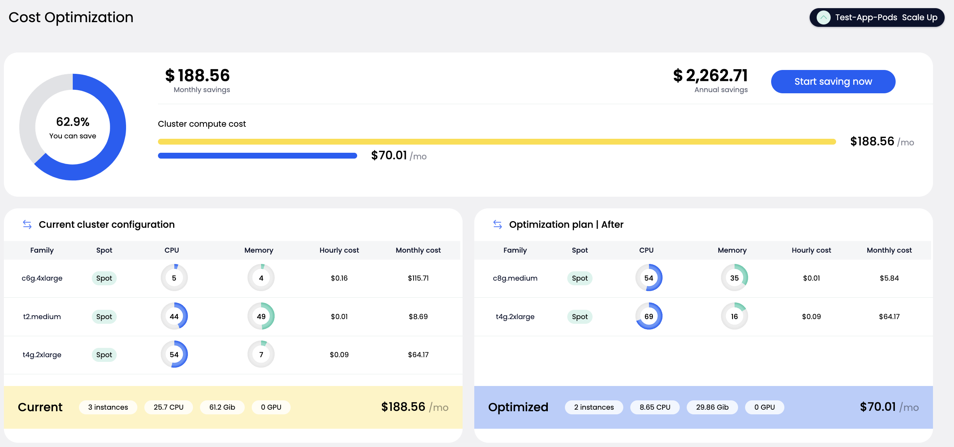Click the Hourly cost header in optimization plan
The image size is (954, 447).
(x=812, y=250)
